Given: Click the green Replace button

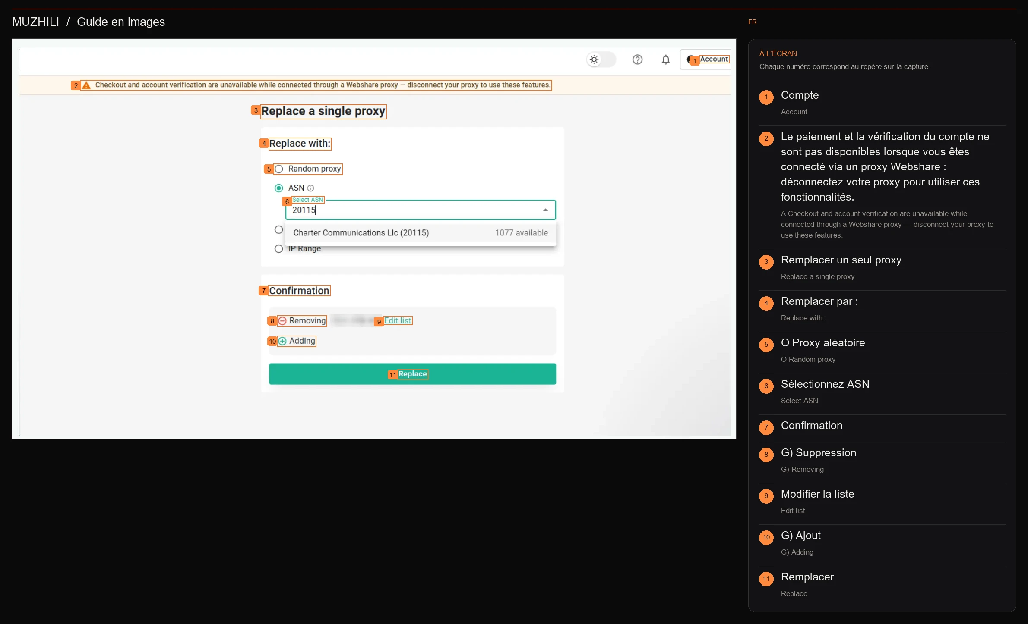Looking at the screenshot, I should tap(412, 374).
